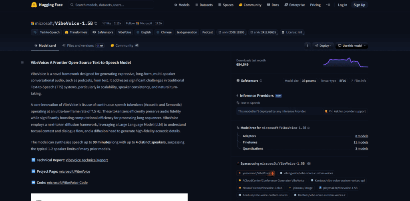Select the Transformers library tag
The height and width of the screenshot is (201, 410).
click(76, 32)
